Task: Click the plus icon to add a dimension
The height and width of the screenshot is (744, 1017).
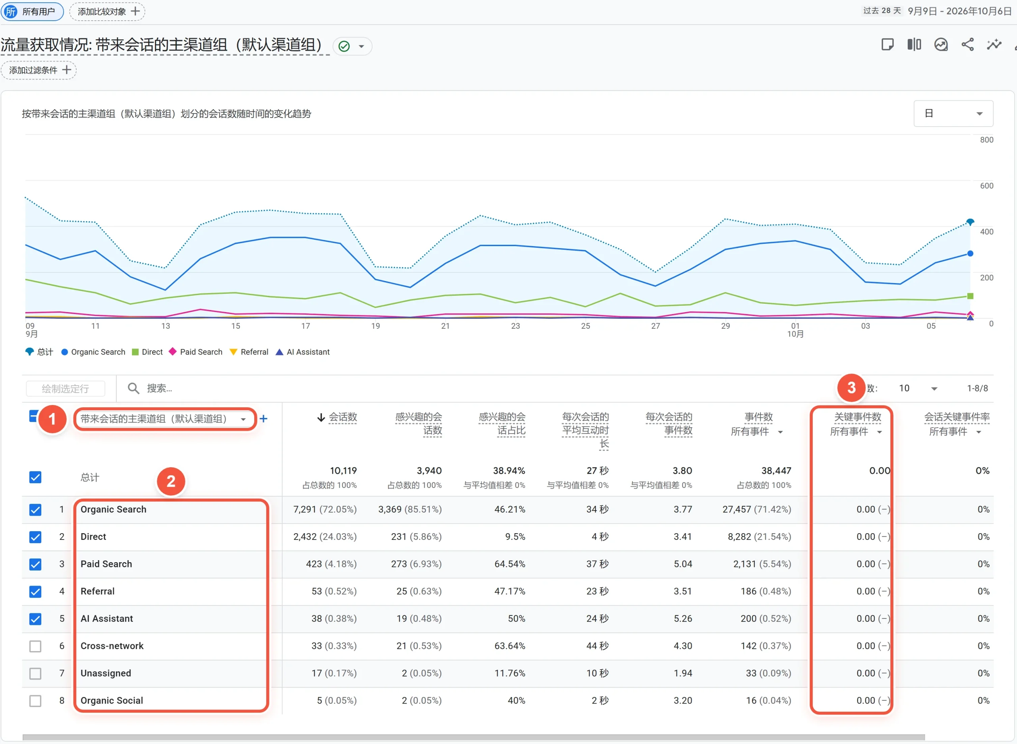Action: [x=264, y=419]
